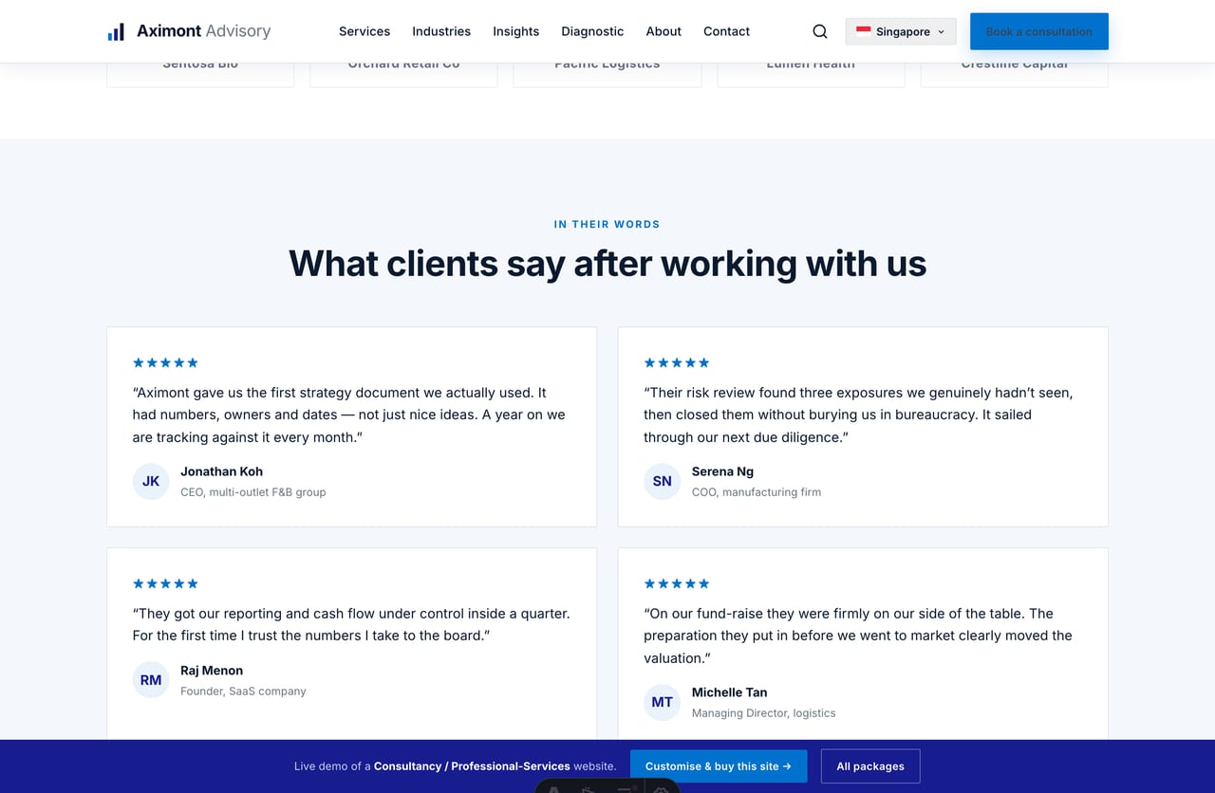Click the Serena Ng name
Image resolution: width=1215 pixels, height=793 pixels.
tap(722, 471)
